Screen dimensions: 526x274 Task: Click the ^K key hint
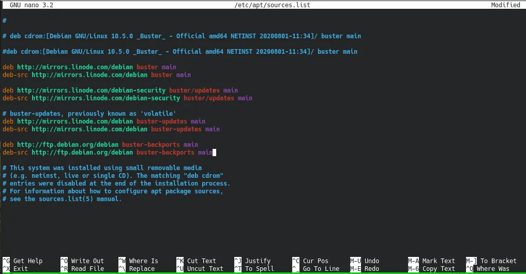(180, 261)
